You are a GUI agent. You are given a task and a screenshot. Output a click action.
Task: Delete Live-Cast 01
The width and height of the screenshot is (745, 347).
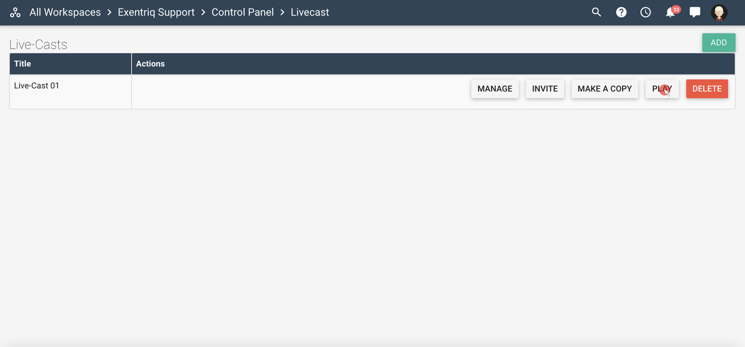[x=707, y=89]
